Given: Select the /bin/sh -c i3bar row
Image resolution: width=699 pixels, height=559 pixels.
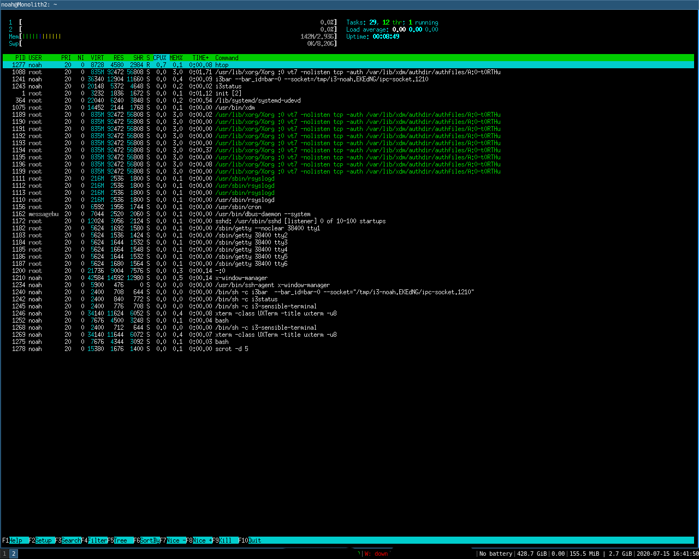Looking at the screenshot, I should 348,292.
